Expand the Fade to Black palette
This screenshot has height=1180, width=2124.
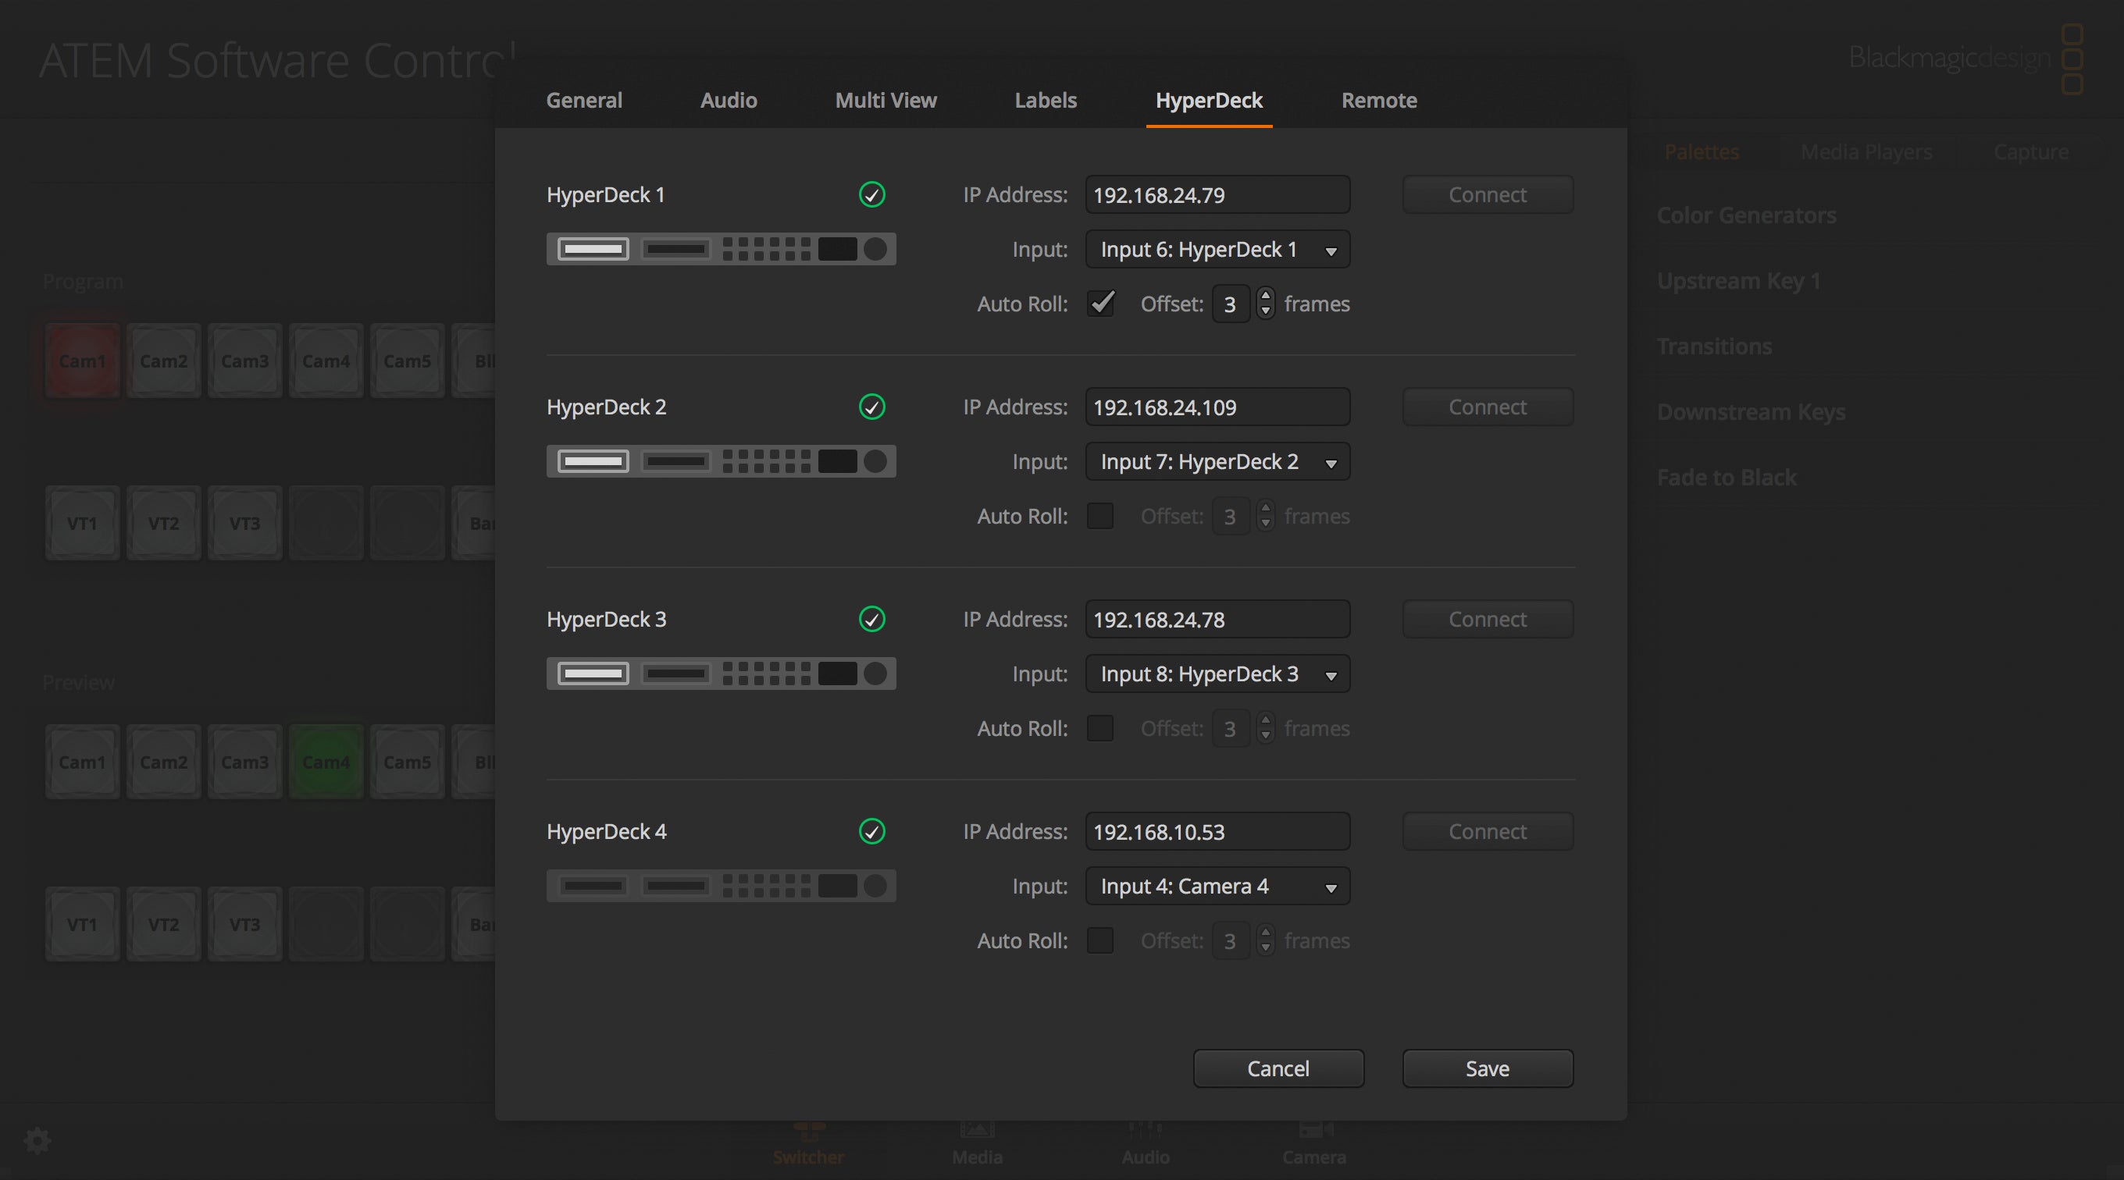1727,477
